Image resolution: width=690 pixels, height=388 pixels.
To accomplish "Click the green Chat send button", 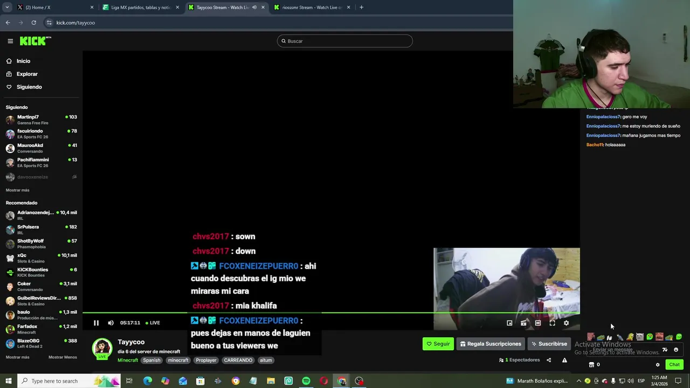I will click(674, 365).
